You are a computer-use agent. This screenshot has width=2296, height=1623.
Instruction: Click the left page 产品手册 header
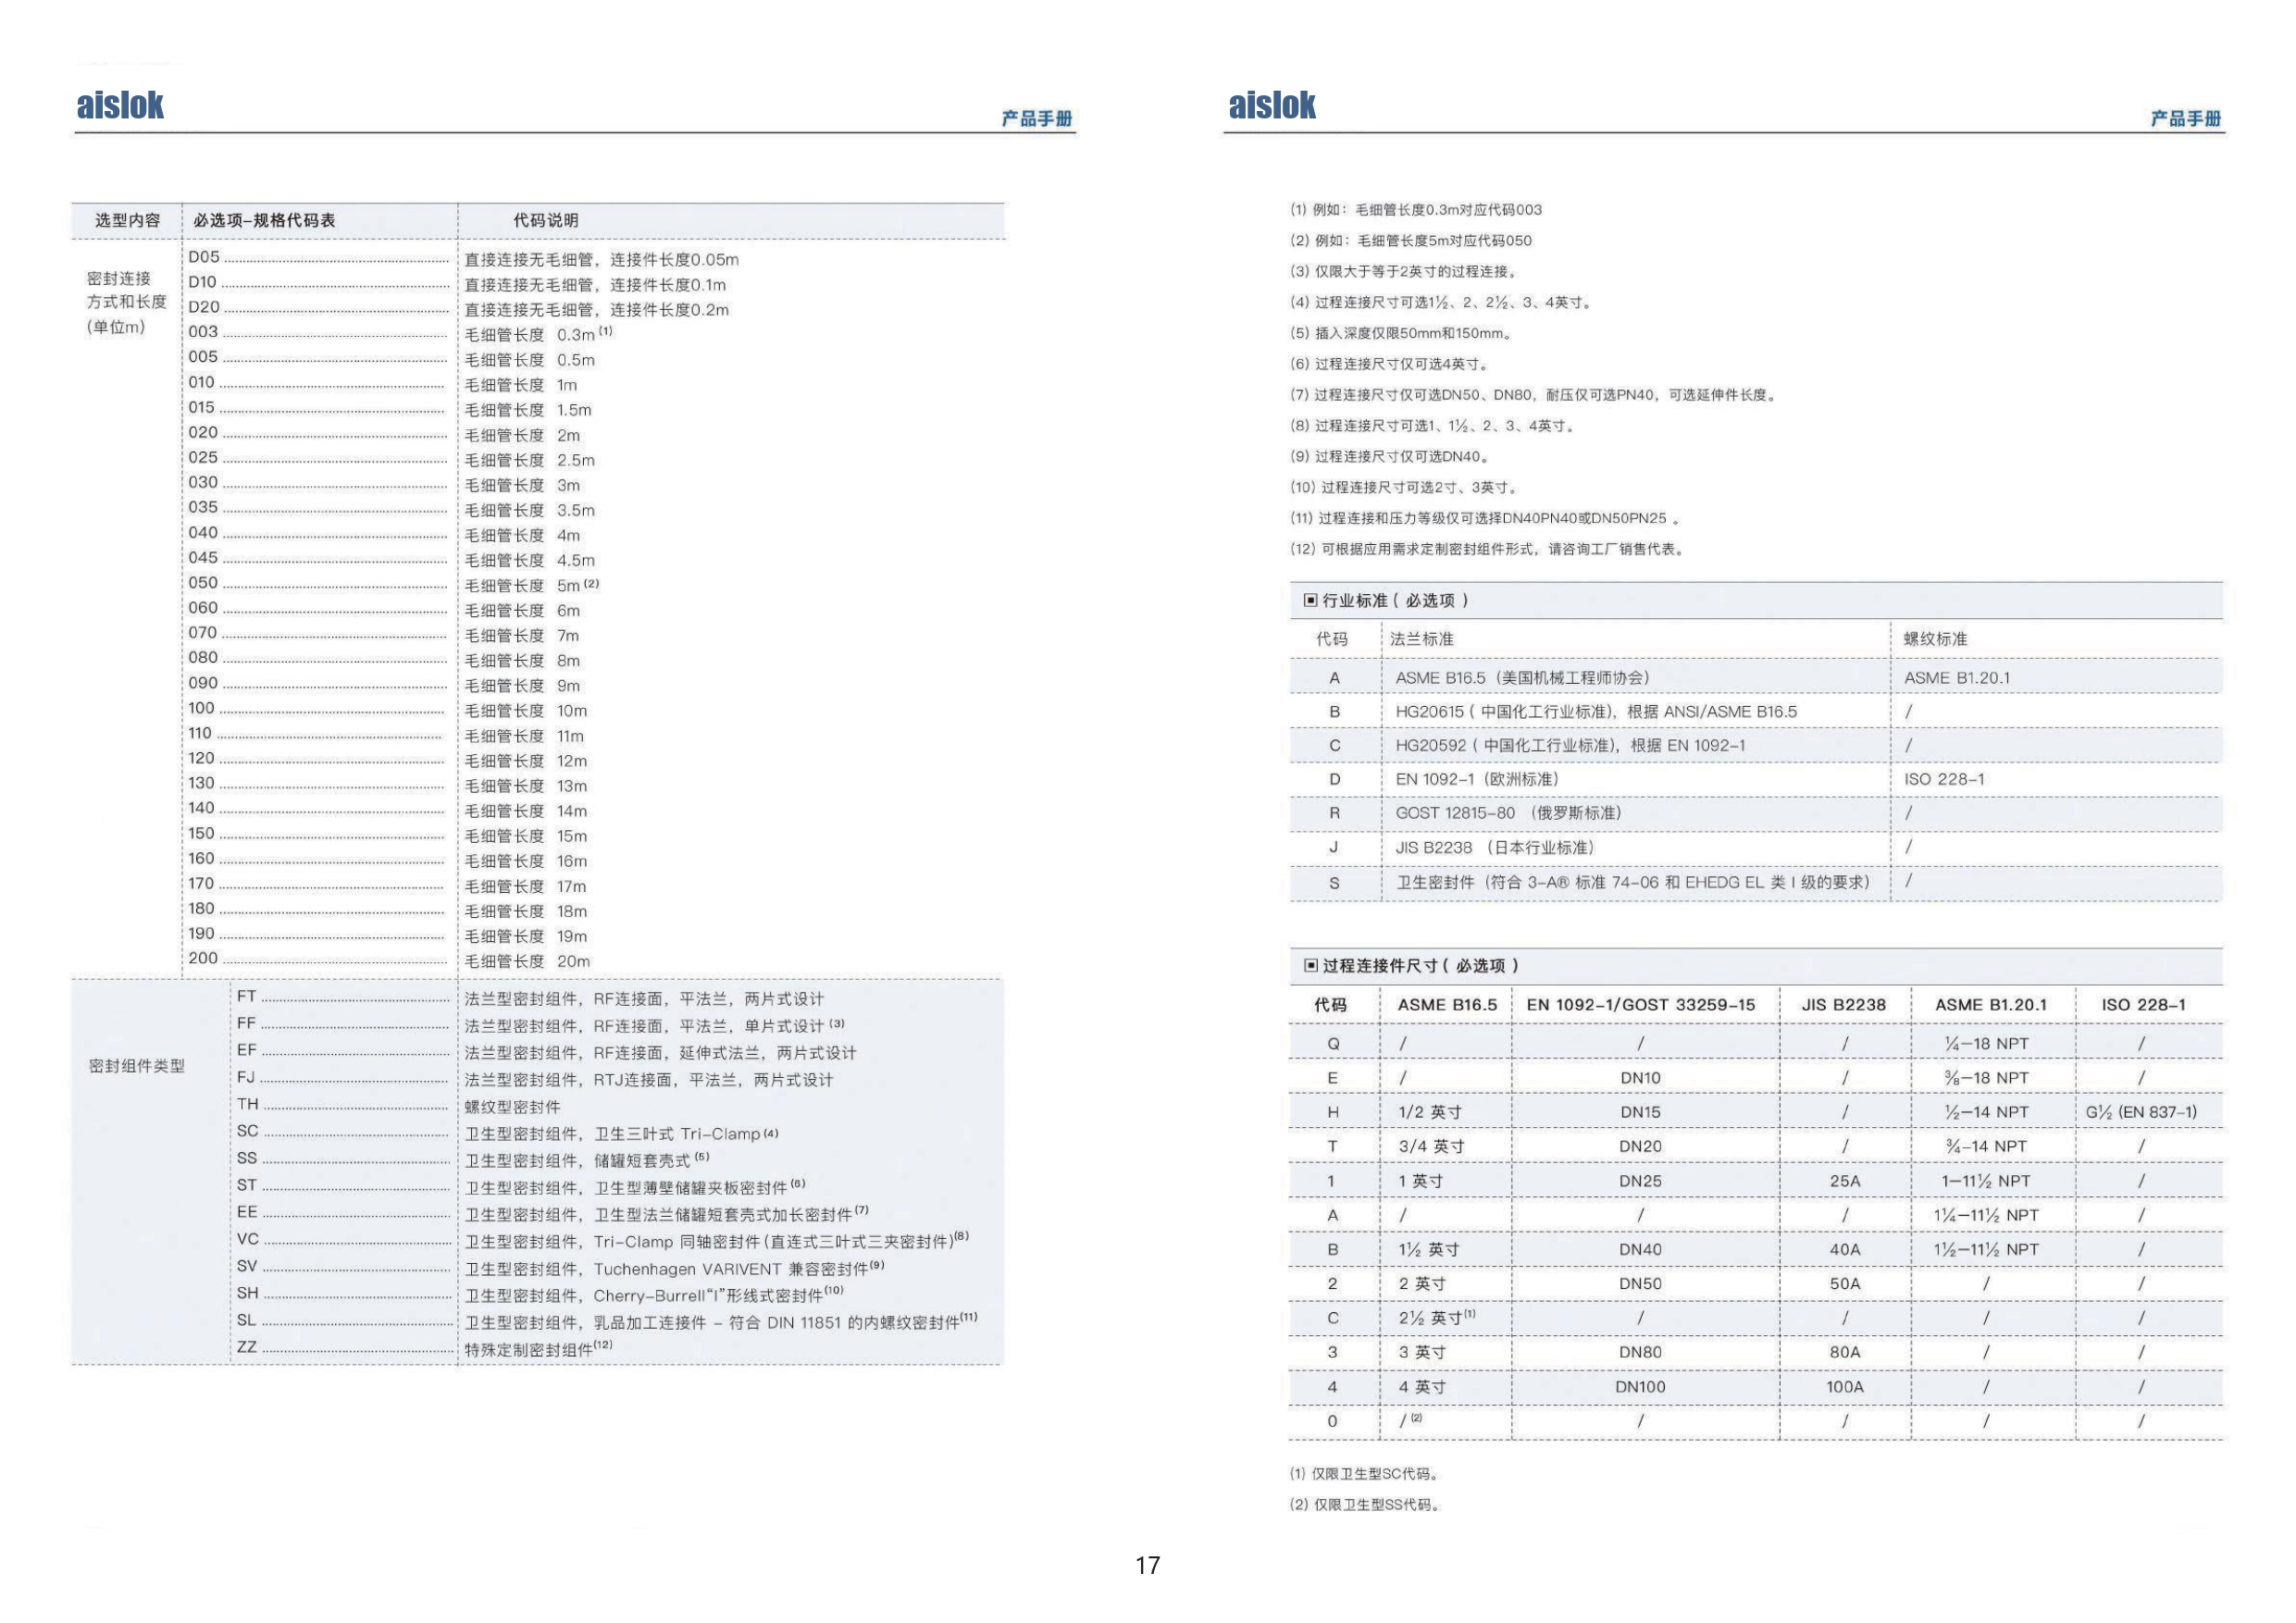pyautogui.click(x=1037, y=119)
